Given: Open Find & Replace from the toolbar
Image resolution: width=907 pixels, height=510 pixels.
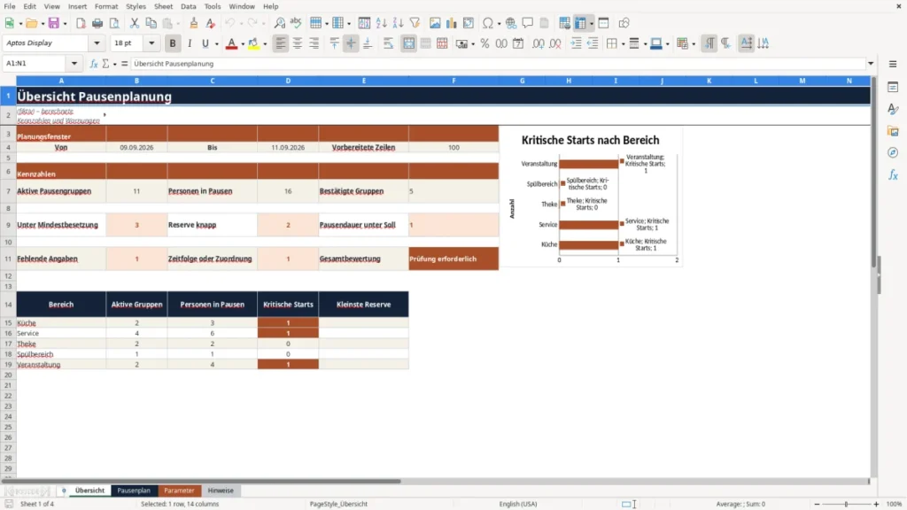Looking at the screenshot, I should click(x=279, y=23).
